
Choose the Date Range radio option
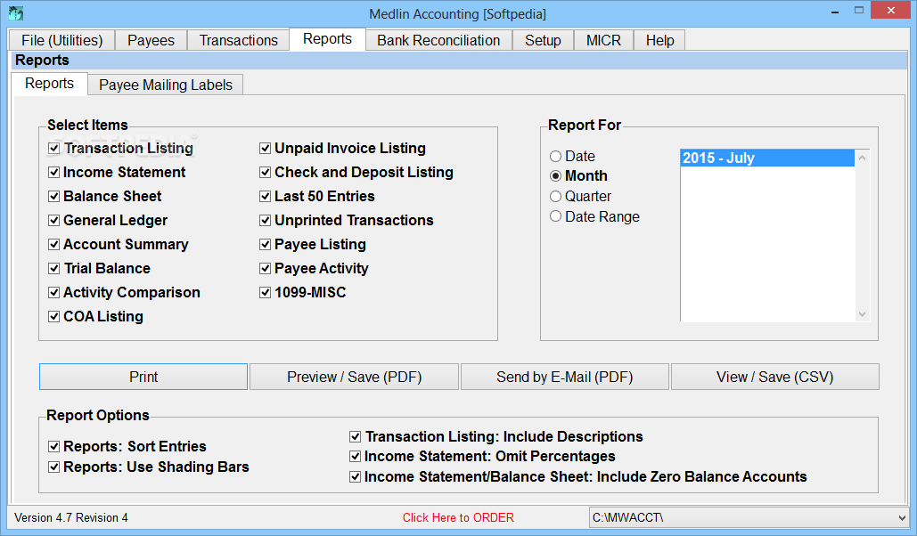pos(555,216)
